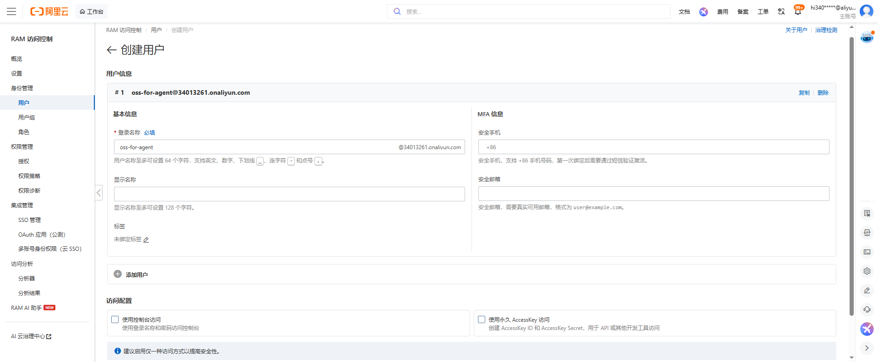Expand right toolbar with bottom chevron
This screenshot has height=362, width=878.
(x=867, y=348)
